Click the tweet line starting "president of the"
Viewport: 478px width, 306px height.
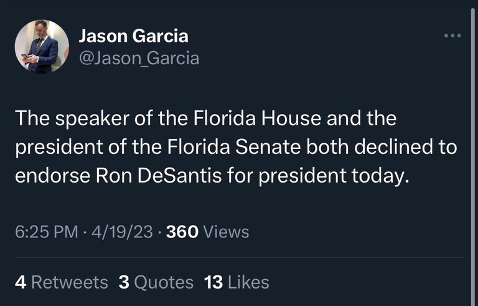pos(235,147)
